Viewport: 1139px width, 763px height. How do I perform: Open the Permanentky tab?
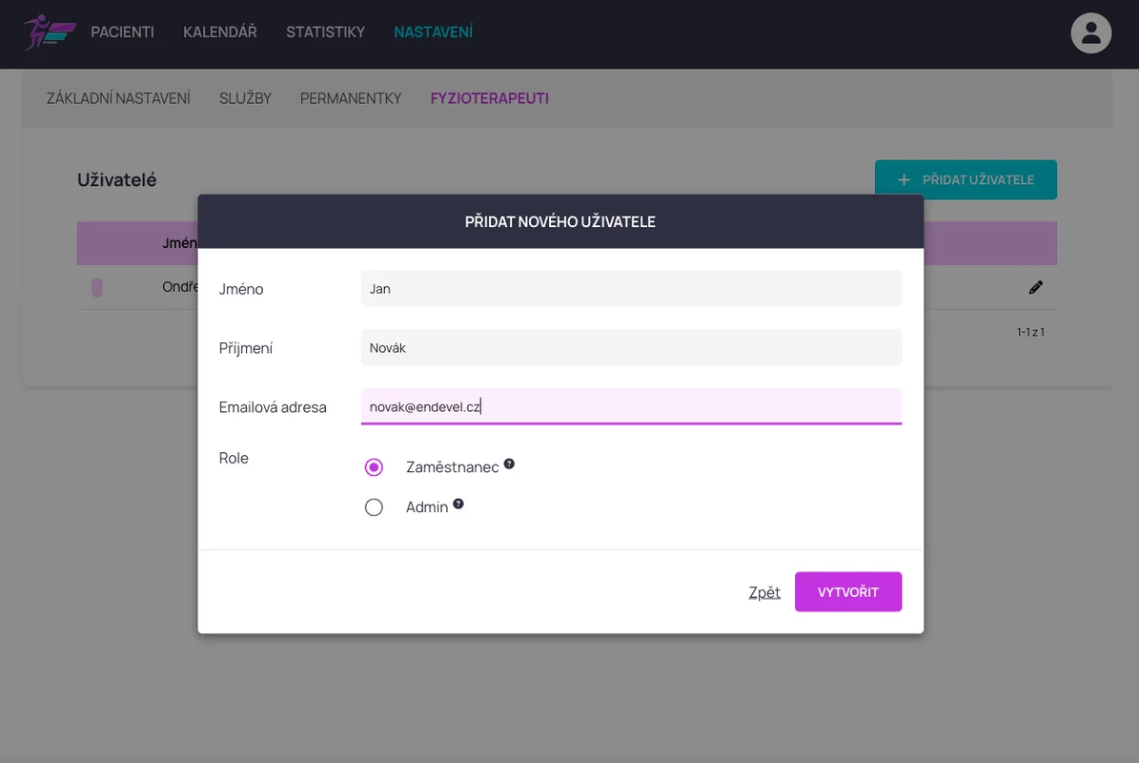tap(351, 98)
